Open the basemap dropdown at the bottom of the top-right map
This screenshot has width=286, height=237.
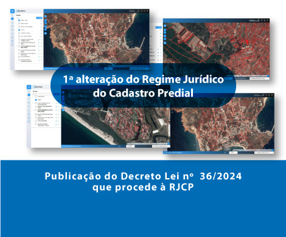coord(259,78)
